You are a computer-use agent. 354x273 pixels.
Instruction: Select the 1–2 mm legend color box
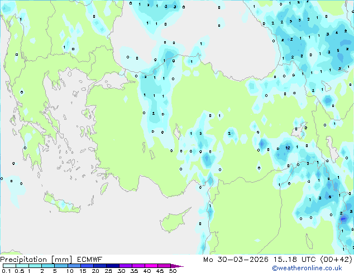(x=35, y=266)
